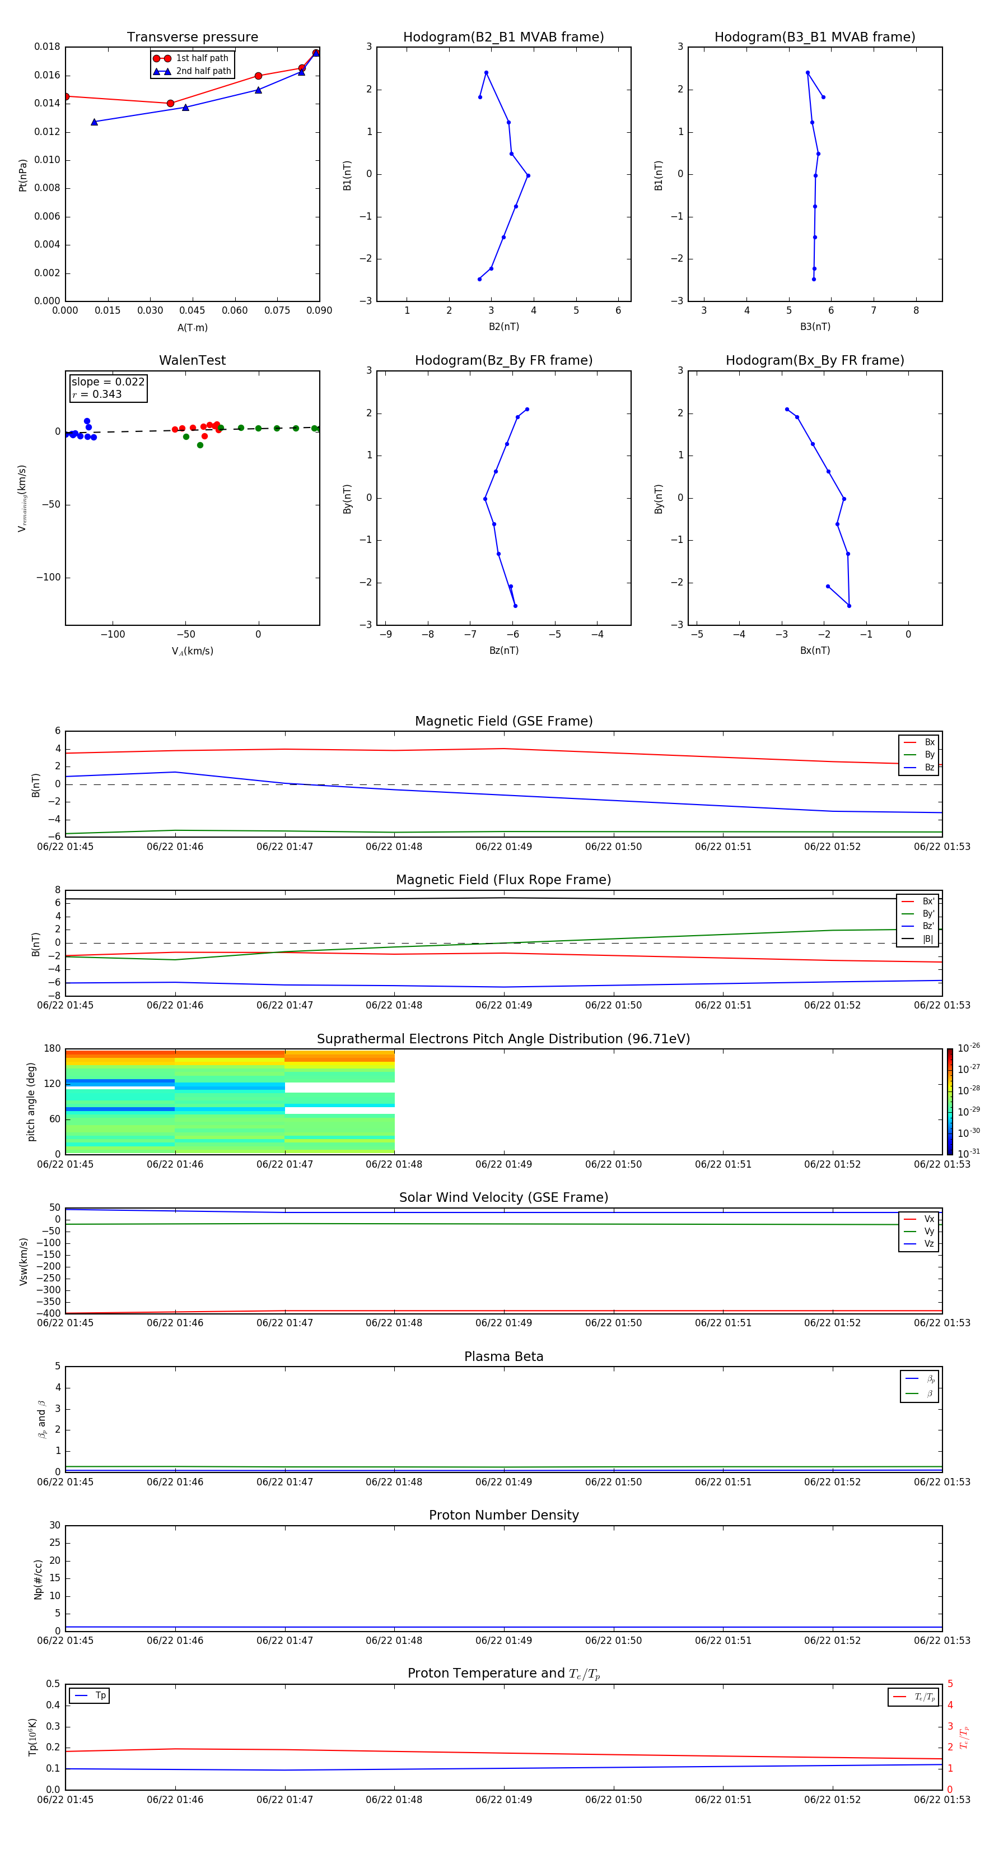Click the Bz' entry in Flux Rope legend

pyautogui.click(x=918, y=926)
